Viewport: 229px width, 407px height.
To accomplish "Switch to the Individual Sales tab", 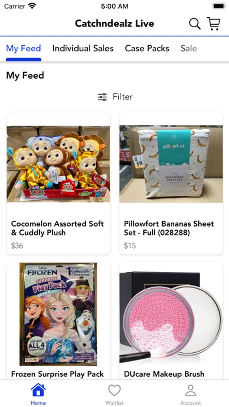I will tap(83, 48).
